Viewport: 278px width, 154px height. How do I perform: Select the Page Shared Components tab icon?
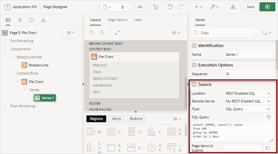pos(43,20)
